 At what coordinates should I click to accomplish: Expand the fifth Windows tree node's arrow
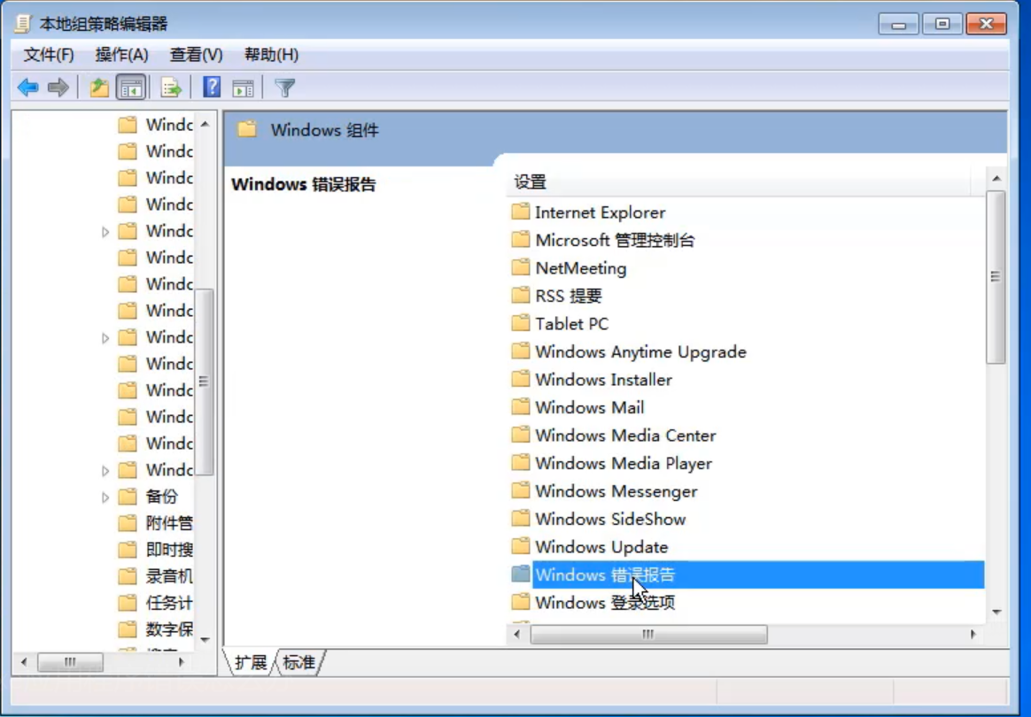click(x=105, y=231)
